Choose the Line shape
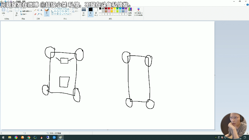The image size is (249, 140). [52, 9]
